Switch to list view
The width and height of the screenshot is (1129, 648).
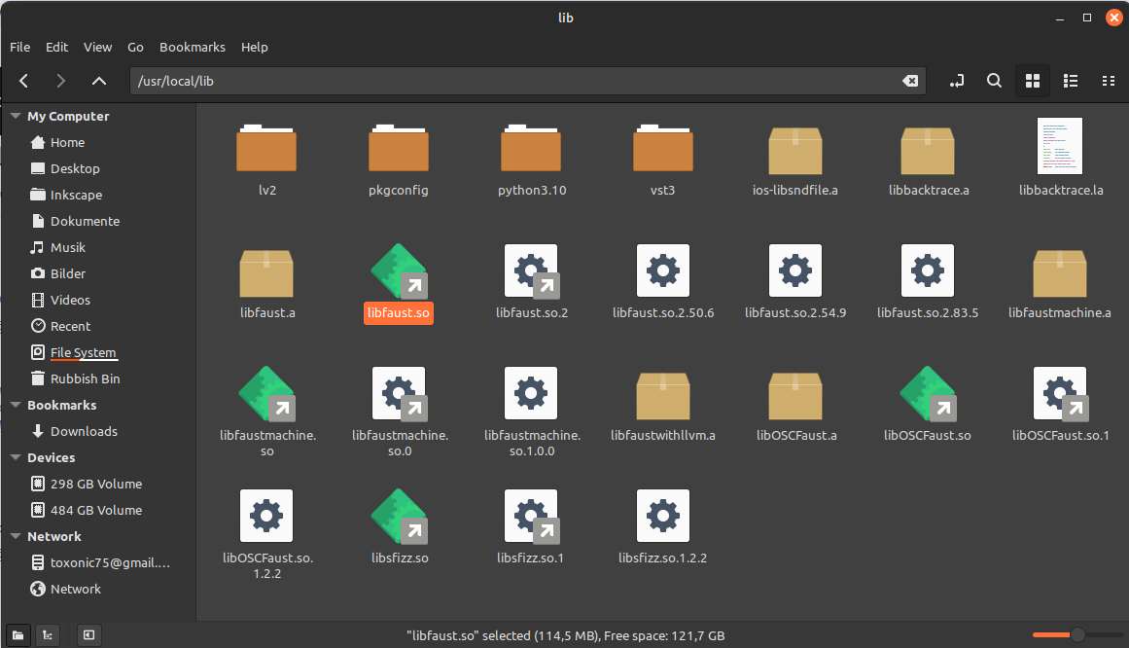click(x=1070, y=81)
